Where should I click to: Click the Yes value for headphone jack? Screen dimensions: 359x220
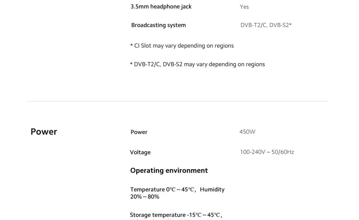[244, 7]
